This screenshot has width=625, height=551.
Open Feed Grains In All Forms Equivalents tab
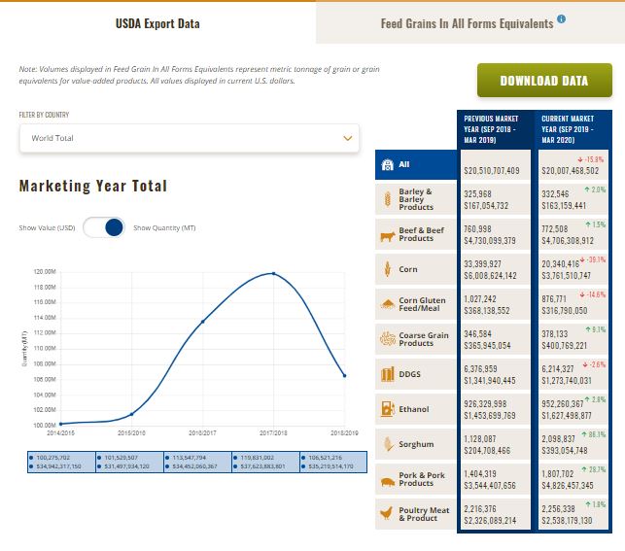467,23
